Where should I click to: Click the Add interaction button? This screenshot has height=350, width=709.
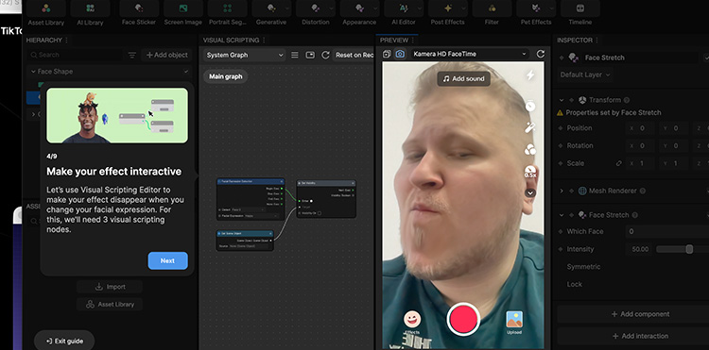click(639, 336)
